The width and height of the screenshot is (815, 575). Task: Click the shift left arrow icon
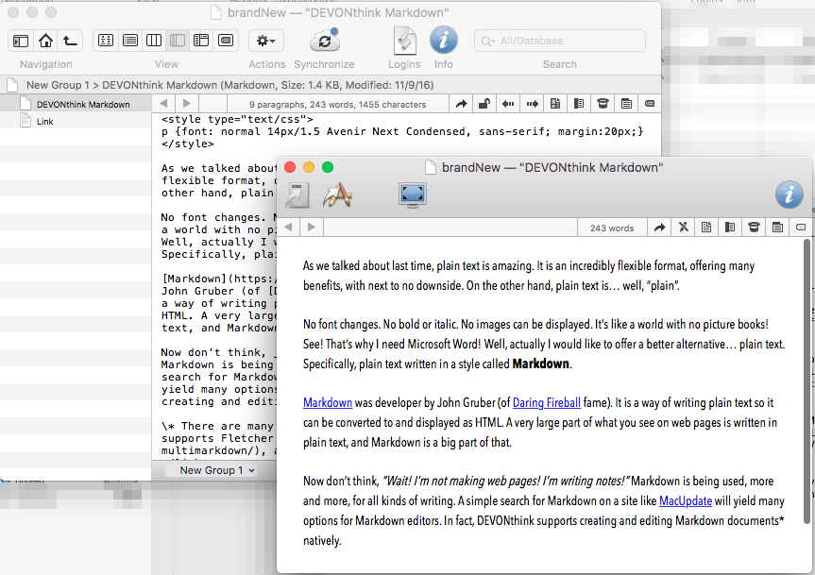(x=508, y=104)
